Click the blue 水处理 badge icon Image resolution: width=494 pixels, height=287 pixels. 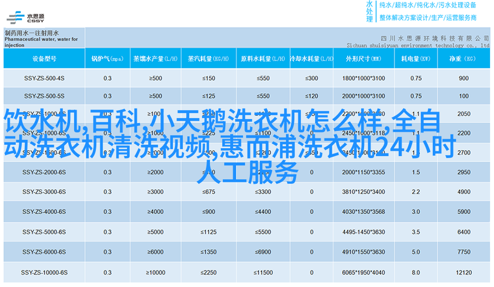point(370,11)
